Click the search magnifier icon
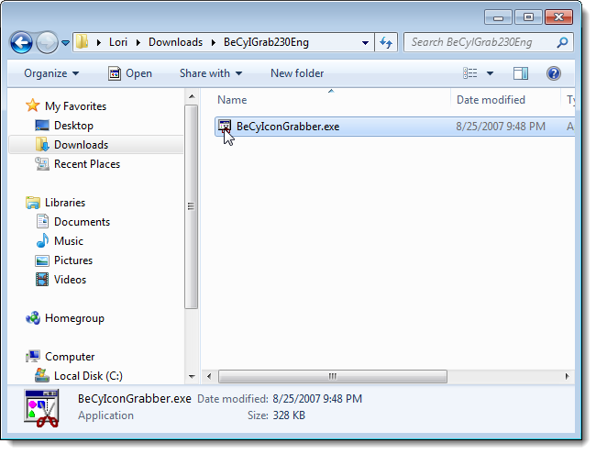 [563, 42]
